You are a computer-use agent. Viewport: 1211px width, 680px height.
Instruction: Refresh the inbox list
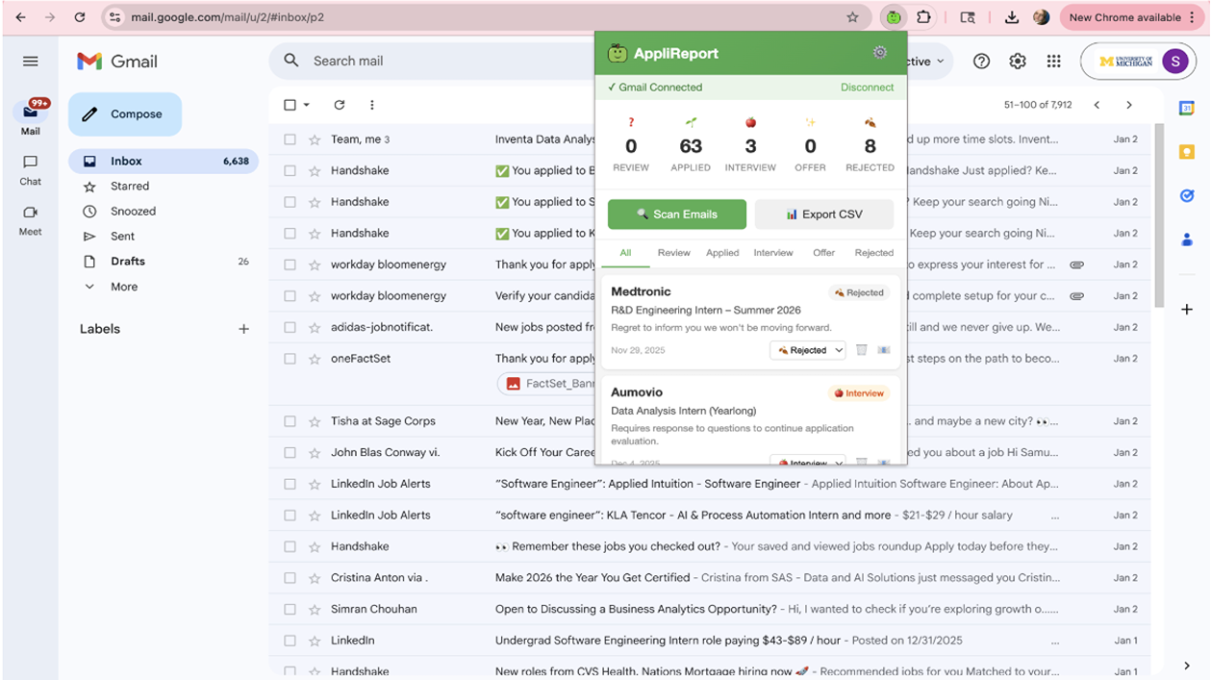339,105
